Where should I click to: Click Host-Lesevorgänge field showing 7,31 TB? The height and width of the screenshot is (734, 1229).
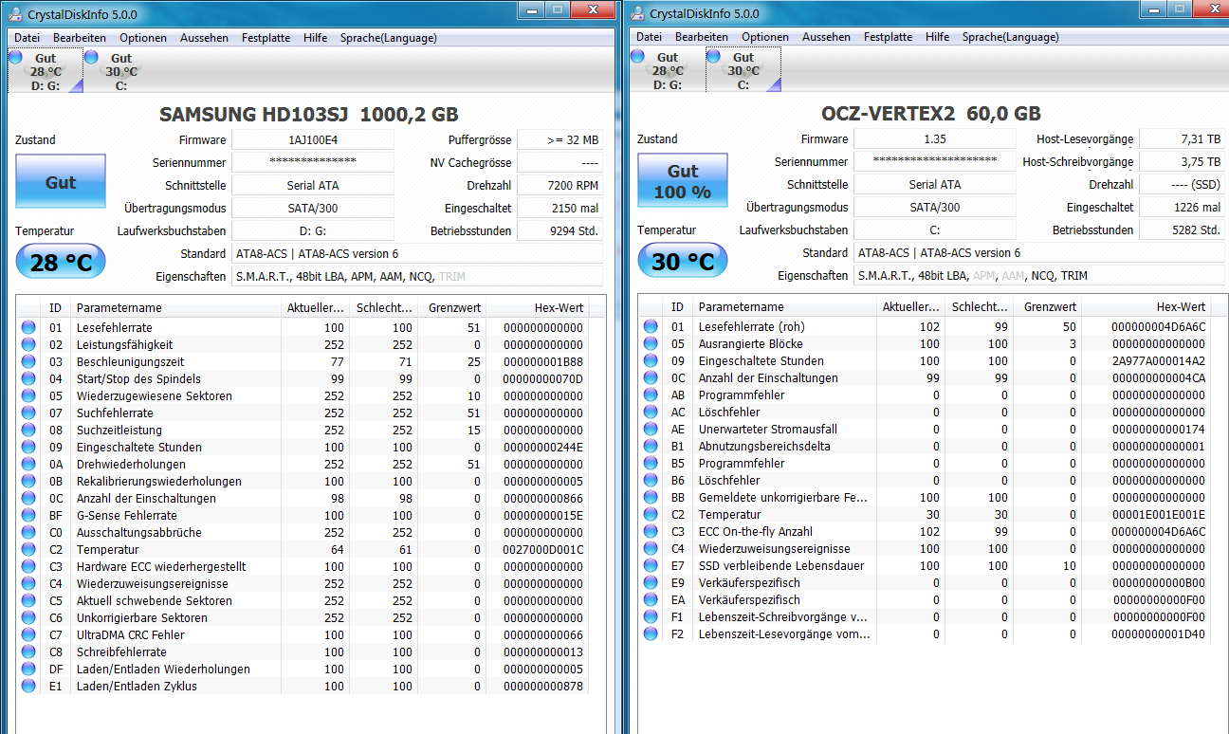click(x=1182, y=140)
